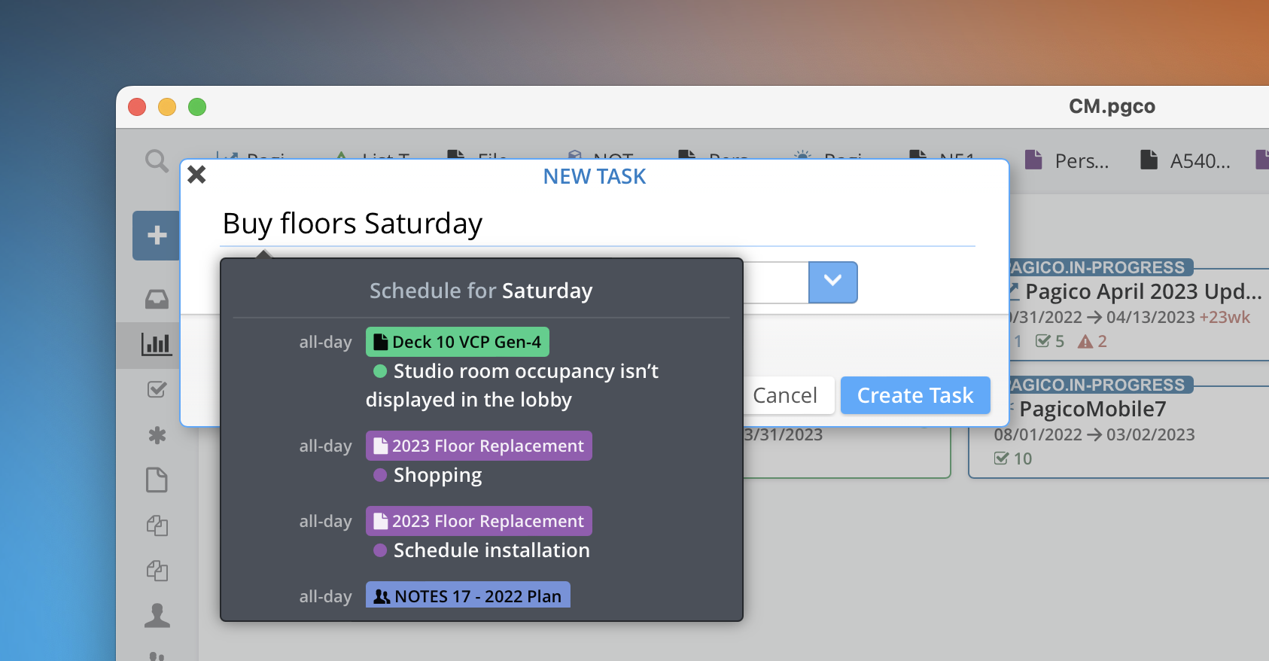Screen dimensions: 1269x661
Task: Select the asterisk sidebar icon
Action: [x=157, y=435]
